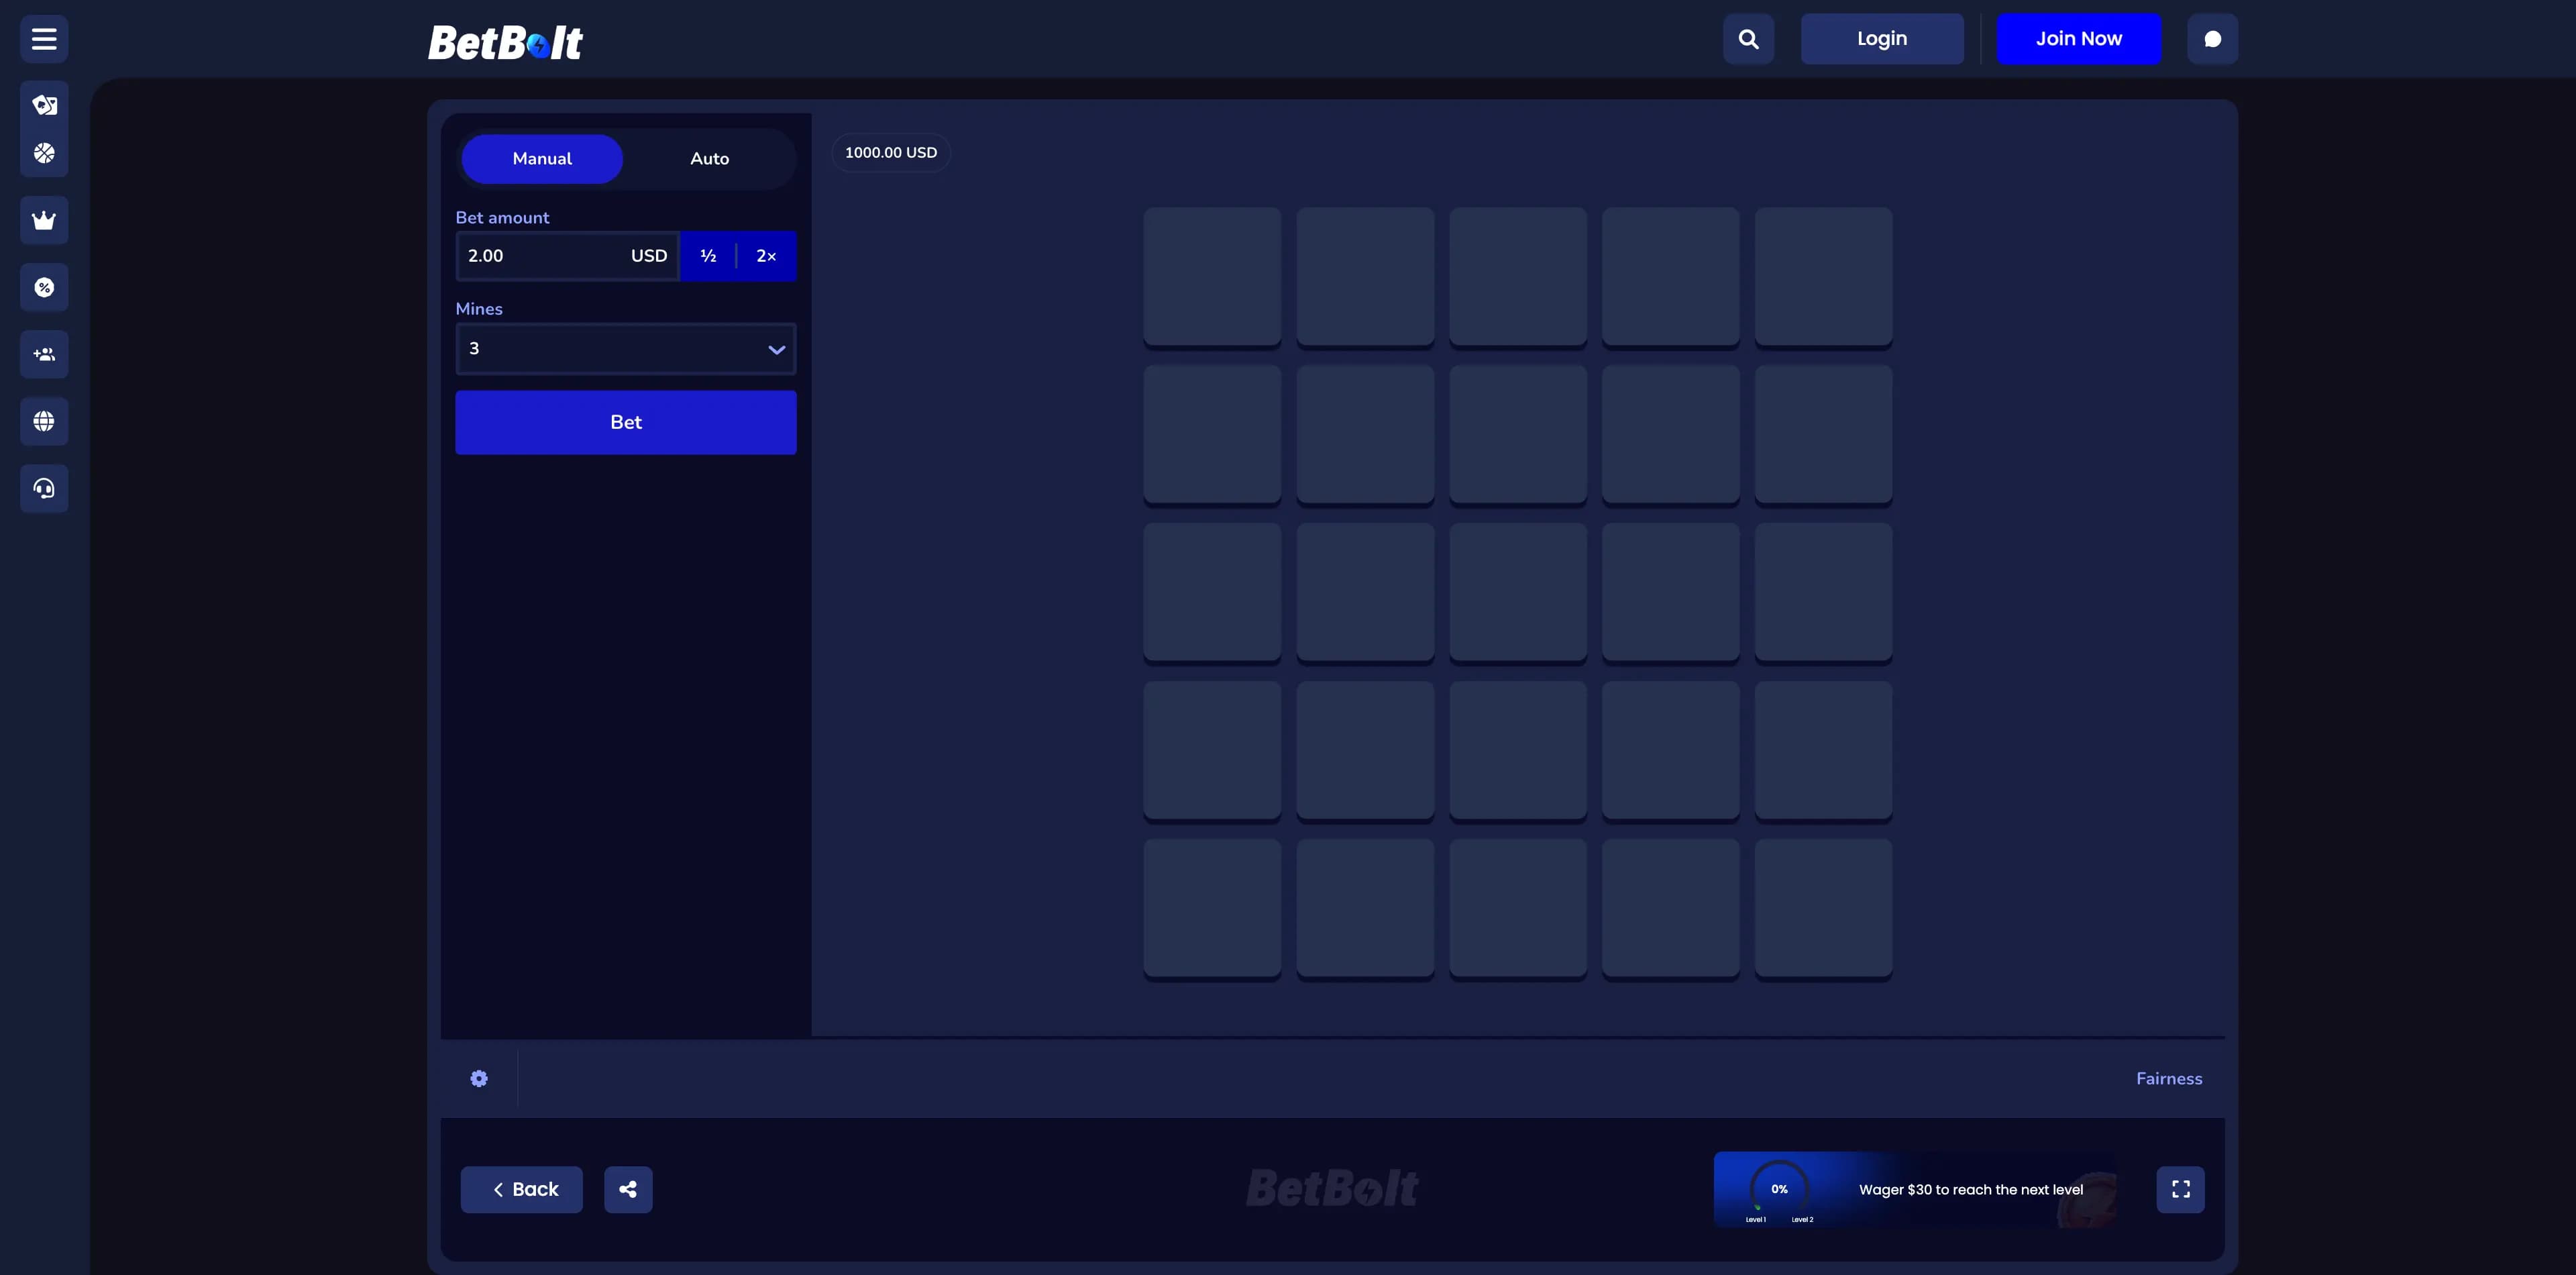Screen dimensions: 2576x1275
Task: Click the share icon button
Action: click(628, 1189)
